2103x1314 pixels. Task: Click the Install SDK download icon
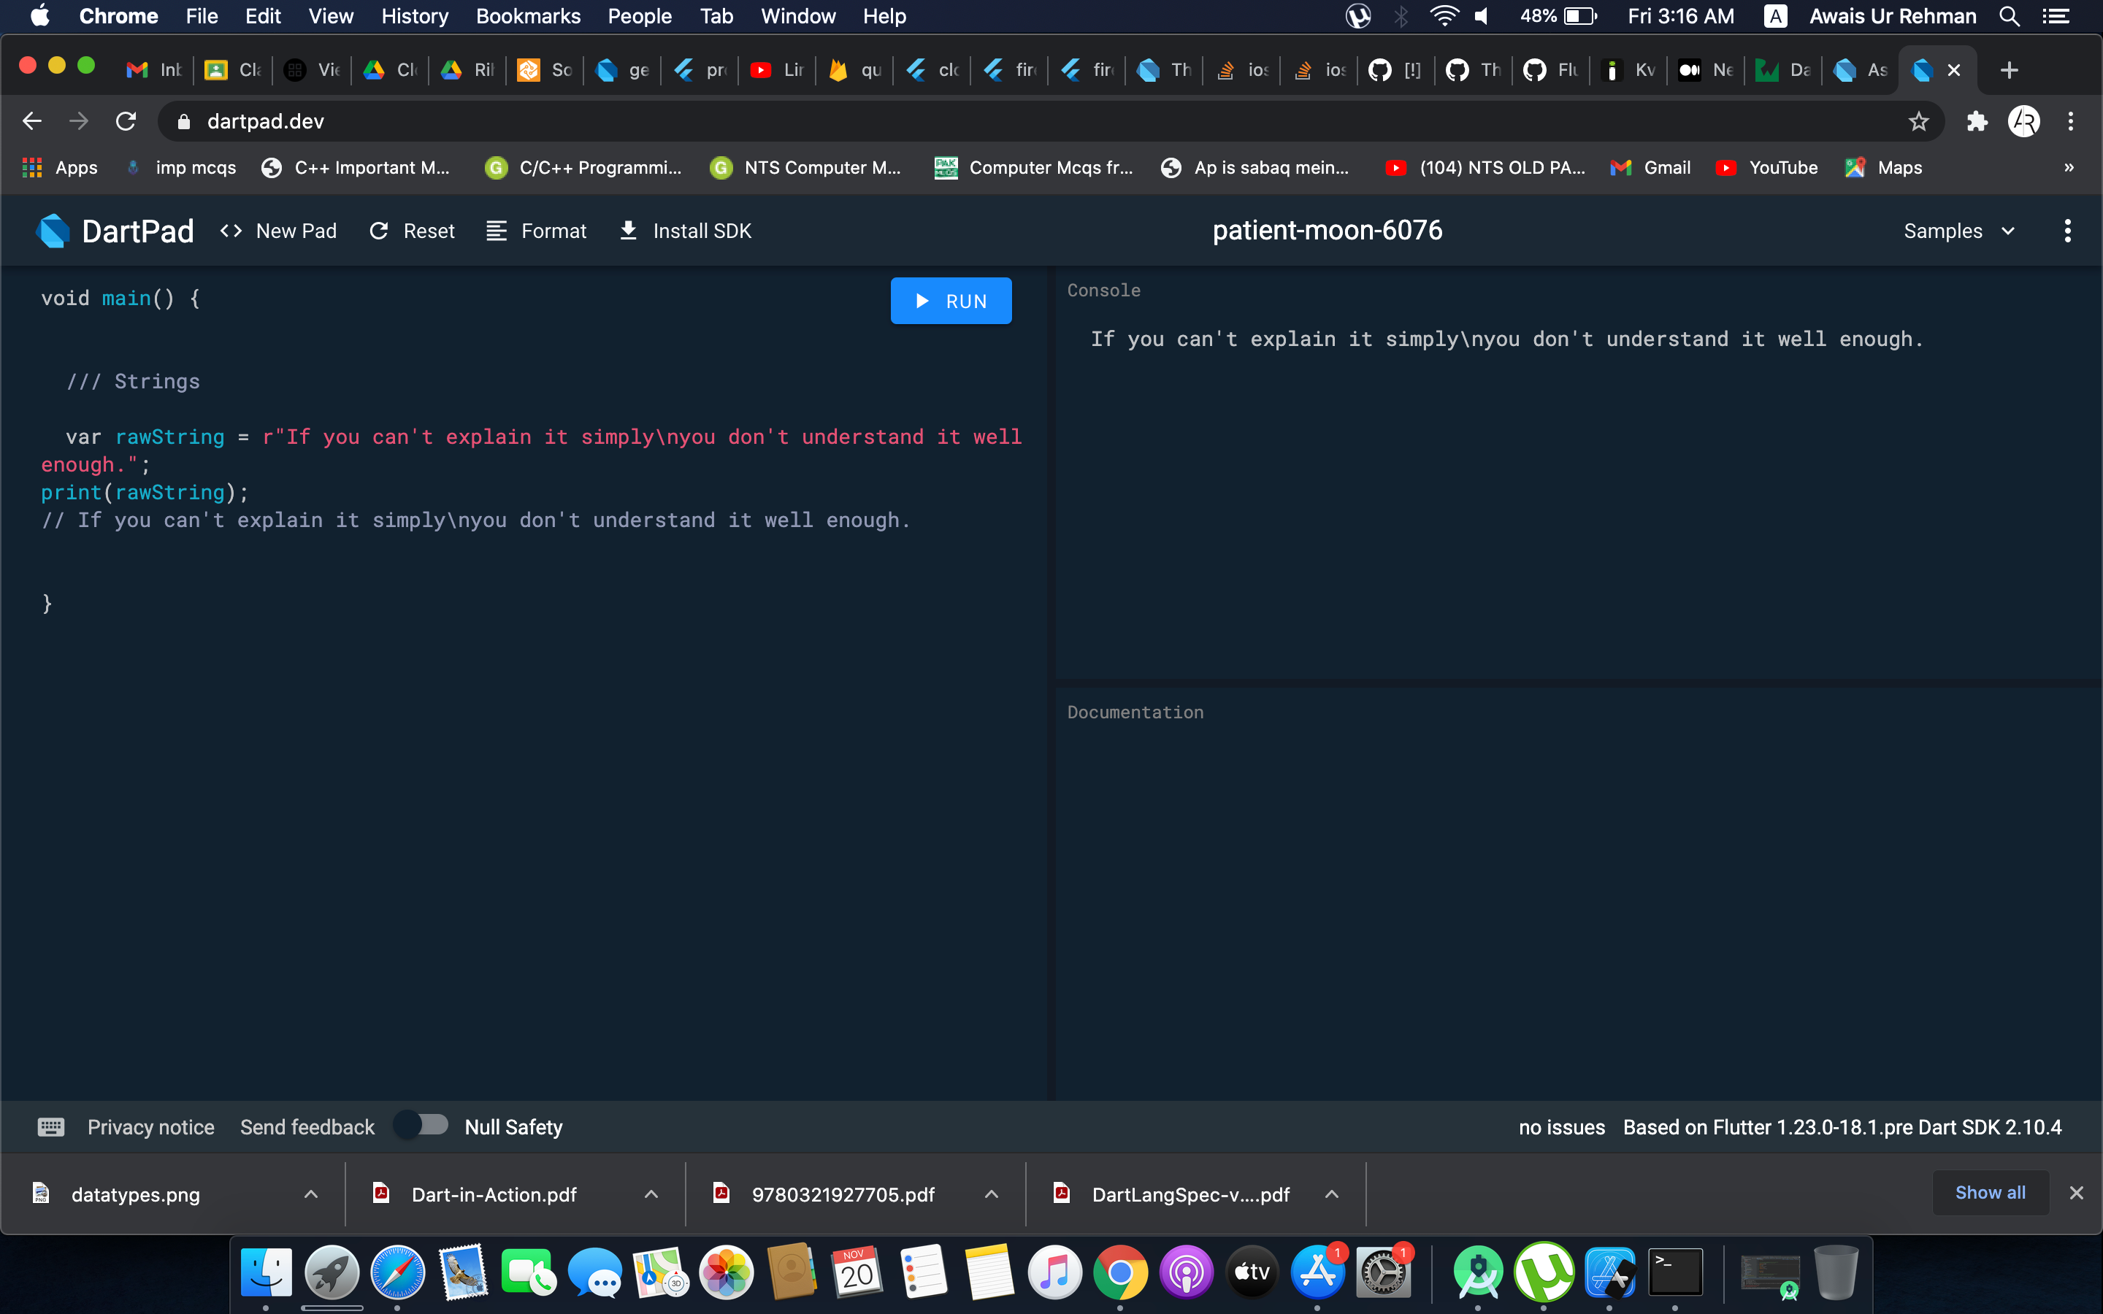628,230
